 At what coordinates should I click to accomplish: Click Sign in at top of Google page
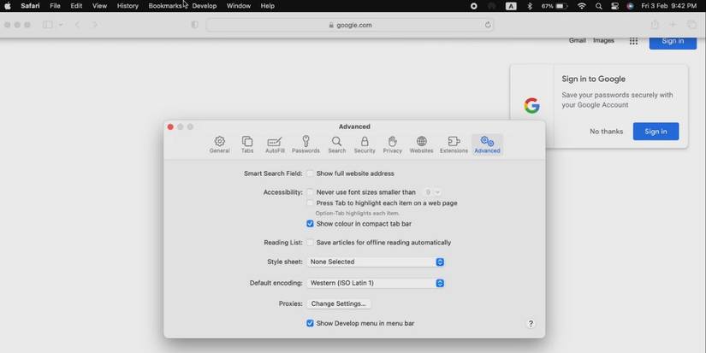(673, 41)
